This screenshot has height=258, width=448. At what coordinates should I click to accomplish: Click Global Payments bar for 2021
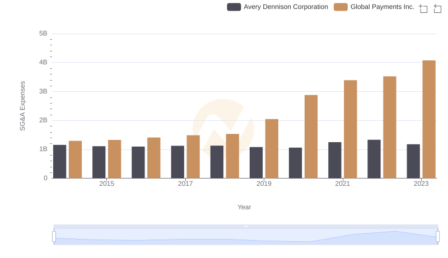click(x=351, y=129)
